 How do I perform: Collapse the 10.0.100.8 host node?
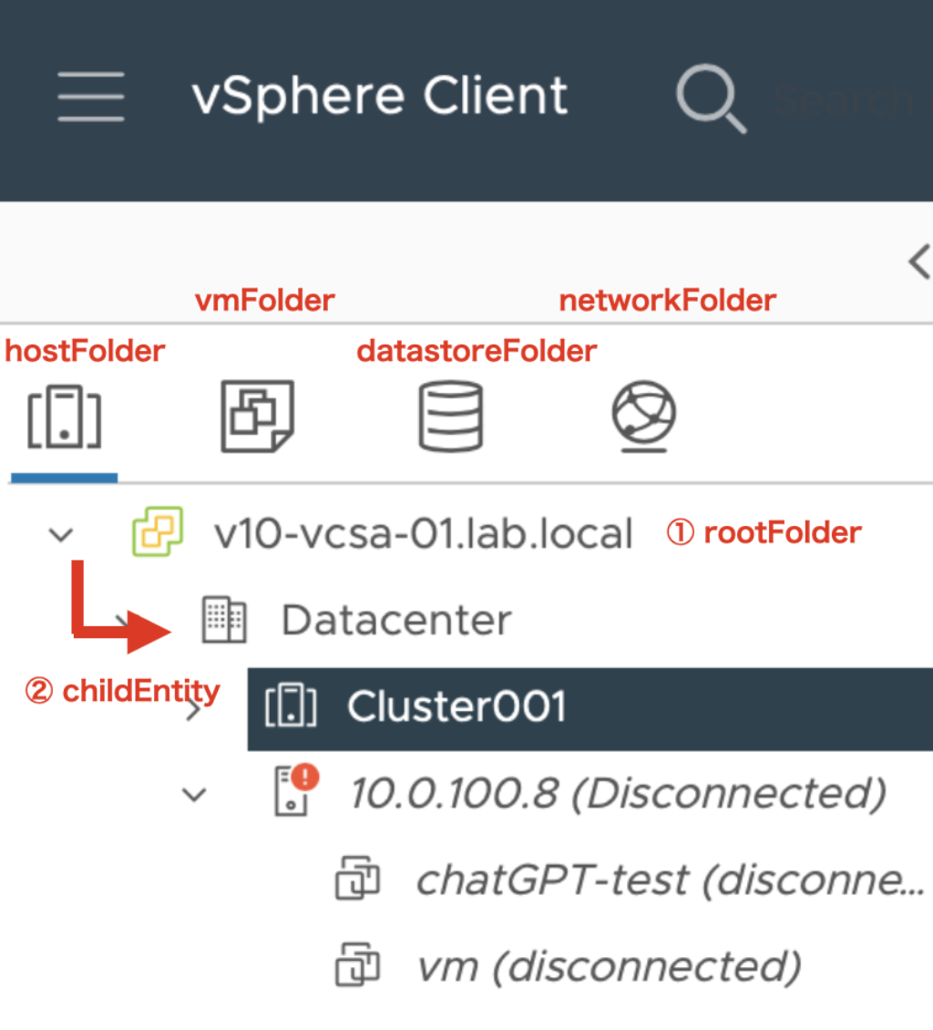[x=193, y=794]
